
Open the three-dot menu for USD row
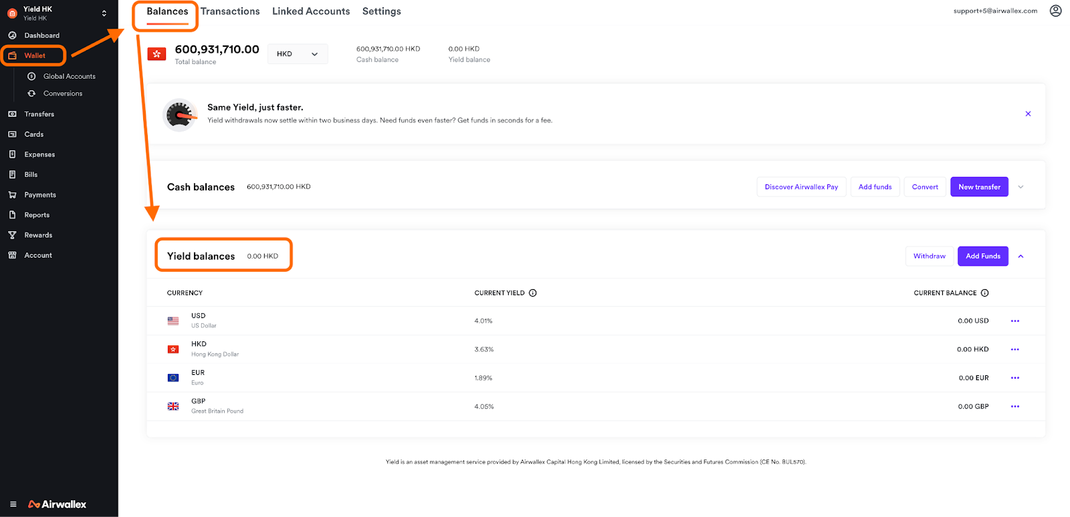coord(1014,321)
